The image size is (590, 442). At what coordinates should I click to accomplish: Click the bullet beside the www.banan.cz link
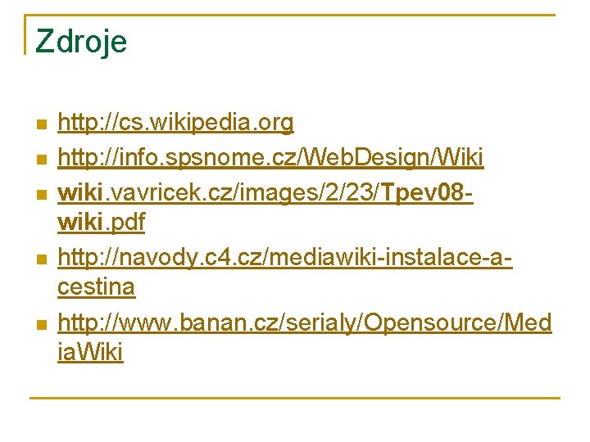41,322
